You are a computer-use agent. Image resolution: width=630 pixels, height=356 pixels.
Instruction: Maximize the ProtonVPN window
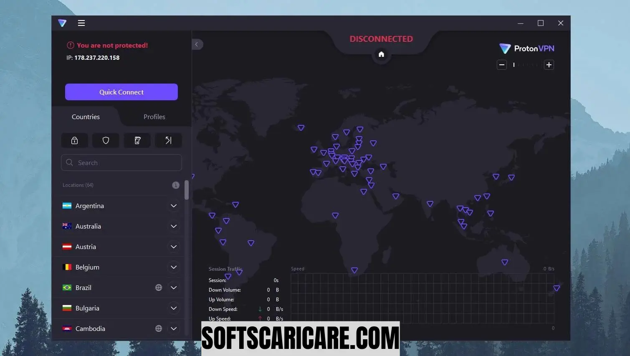point(541,23)
